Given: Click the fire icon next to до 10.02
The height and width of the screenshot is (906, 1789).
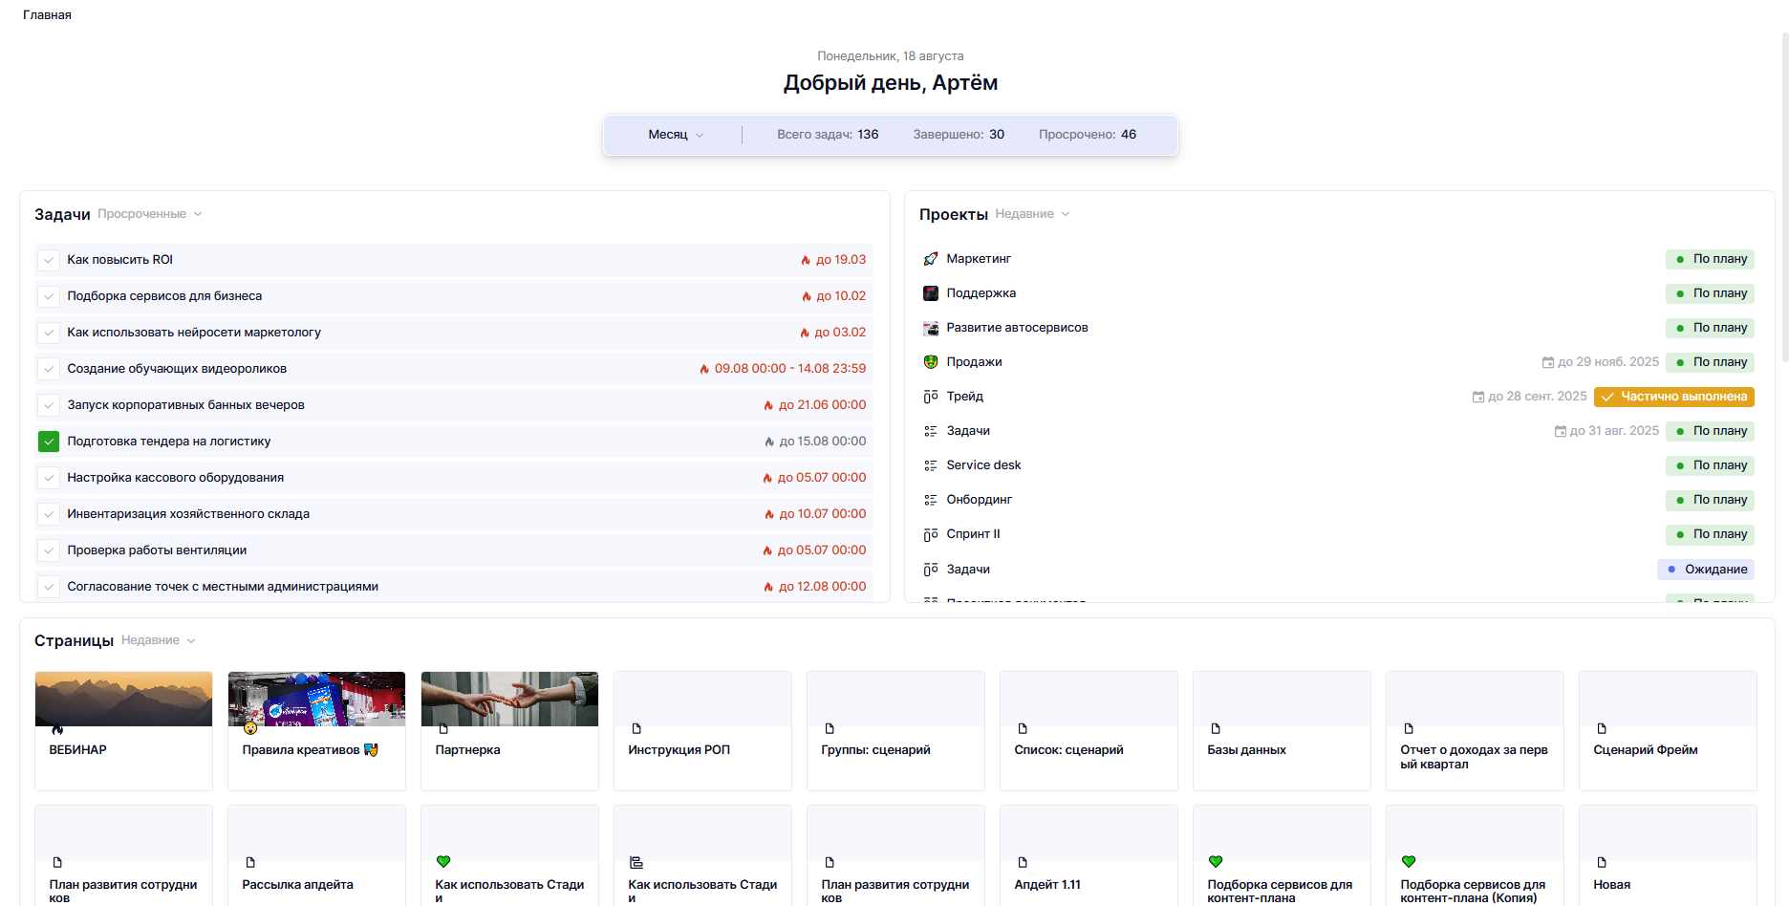Looking at the screenshot, I should 807,296.
